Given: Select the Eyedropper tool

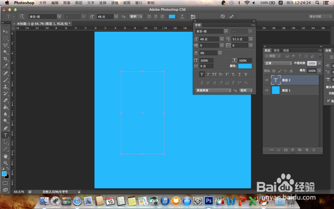Looking at the screenshot, I should 5,66.
